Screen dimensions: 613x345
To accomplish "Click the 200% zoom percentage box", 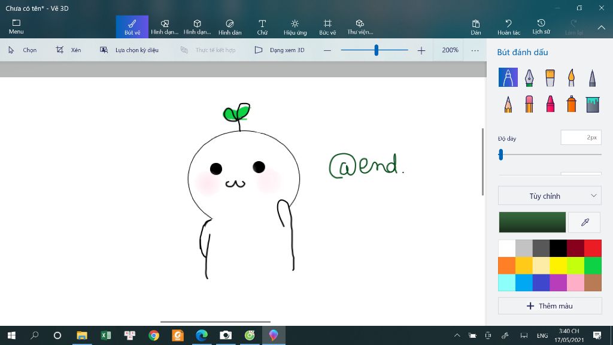I will tap(450, 50).
